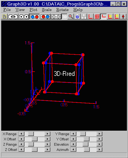Click the grayed 3D toolbar button
This screenshot has width=128, height=158.
65,17
